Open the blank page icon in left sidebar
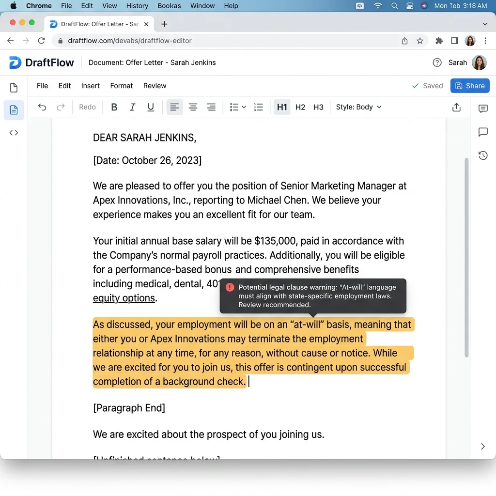Screen dimensions: 496x496 click(x=14, y=88)
